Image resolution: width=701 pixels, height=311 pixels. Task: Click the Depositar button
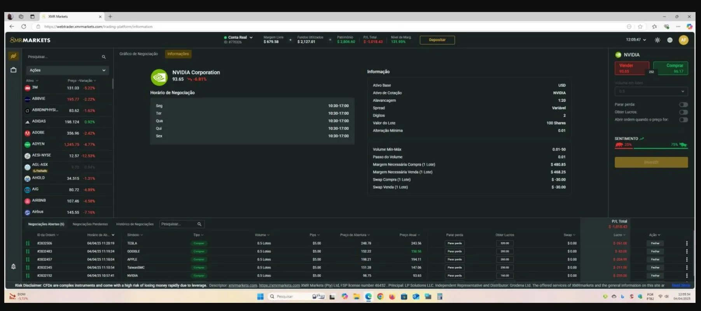click(437, 40)
